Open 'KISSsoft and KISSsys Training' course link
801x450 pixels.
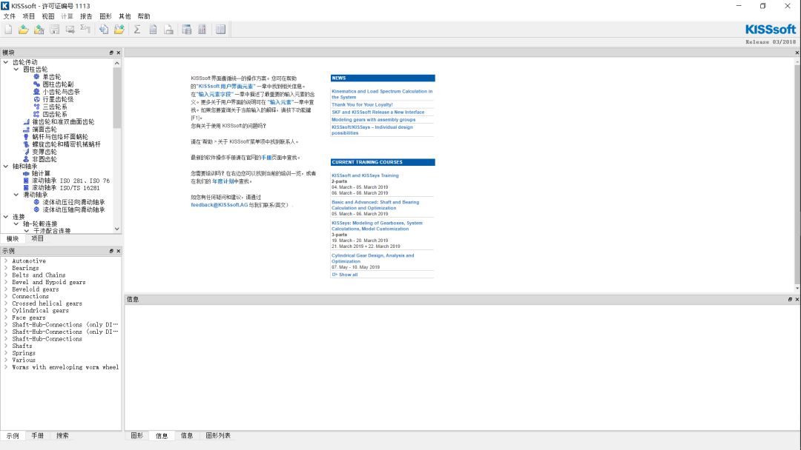(365, 175)
